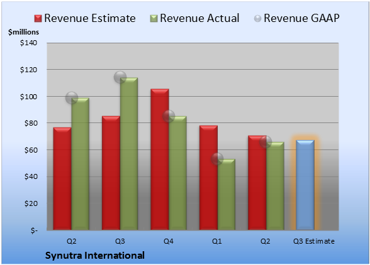Select the red estimate bar for Q4
Screen dimensions: 370x265
click(x=160, y=160)
